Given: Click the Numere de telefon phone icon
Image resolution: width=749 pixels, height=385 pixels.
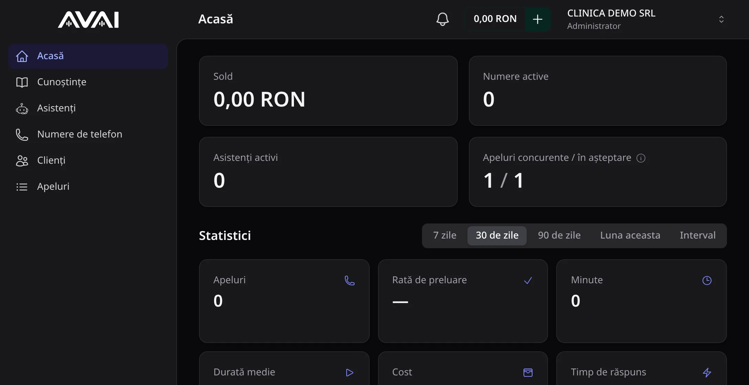Looking at the screenshot, I should point(22,134).
